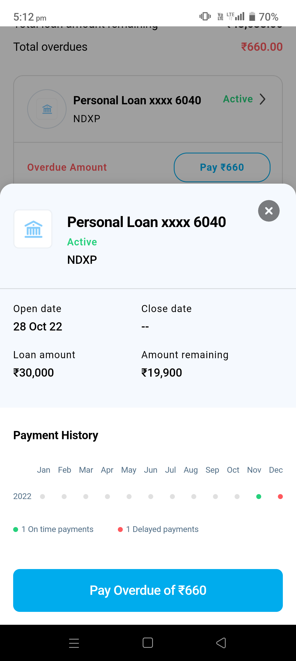Screen dimensions: 296x661
Task: Tap the bank icon in loan details sheet
Action: (33, 229)
